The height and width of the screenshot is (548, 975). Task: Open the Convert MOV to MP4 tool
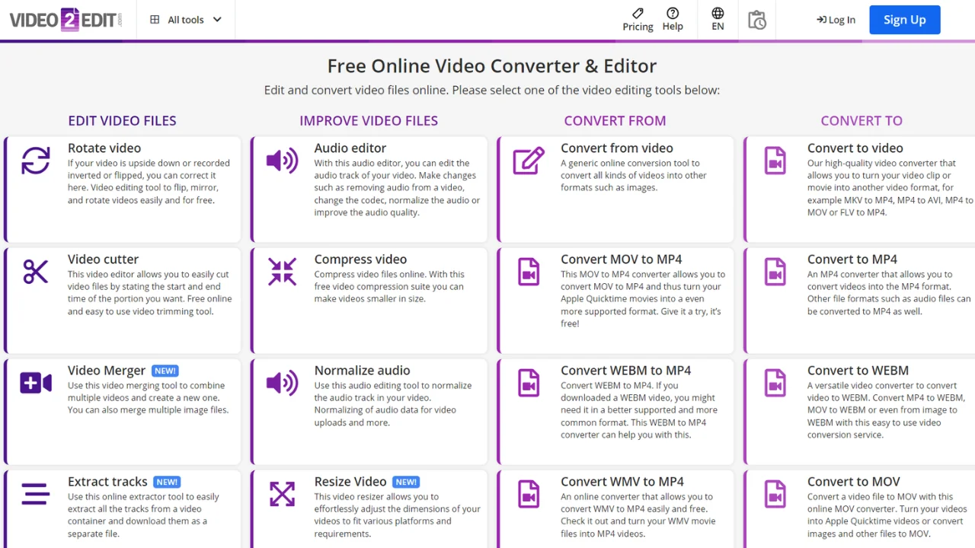tap(621, 260)
